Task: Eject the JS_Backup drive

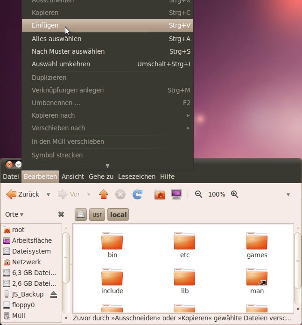Action: click(x=54, y=294)
